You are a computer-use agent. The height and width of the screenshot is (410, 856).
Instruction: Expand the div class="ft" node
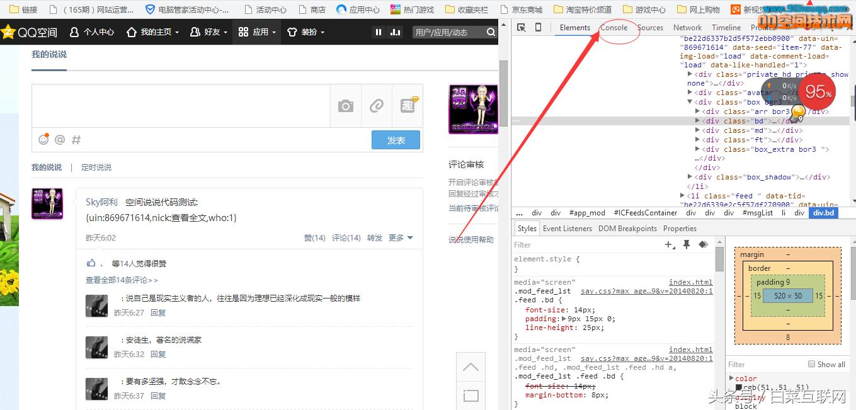tap(697, 140)
